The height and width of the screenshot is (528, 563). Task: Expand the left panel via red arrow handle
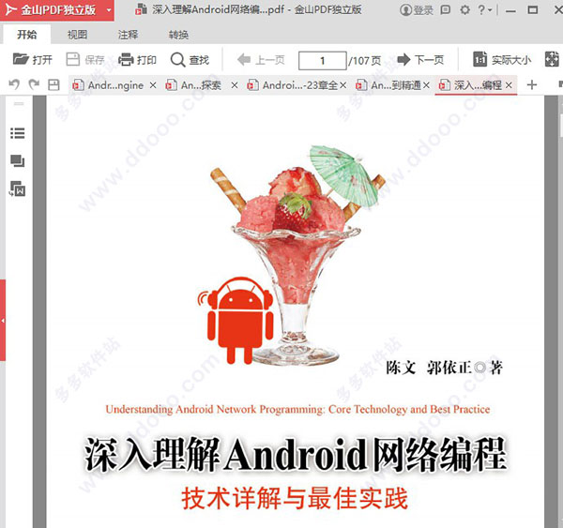(x=3, y=320)
